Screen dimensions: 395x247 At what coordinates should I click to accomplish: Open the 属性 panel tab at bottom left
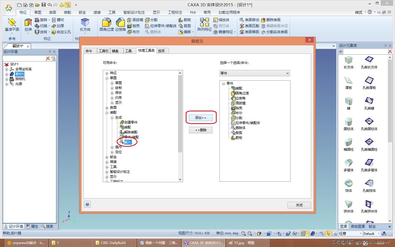[32, 226]
